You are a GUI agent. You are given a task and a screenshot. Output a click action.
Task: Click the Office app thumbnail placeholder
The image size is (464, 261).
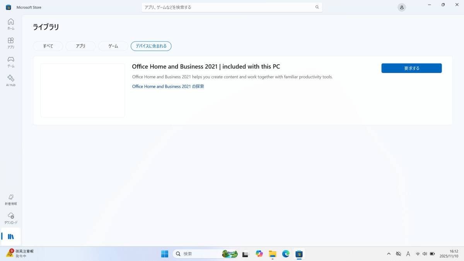coord(83,90)
